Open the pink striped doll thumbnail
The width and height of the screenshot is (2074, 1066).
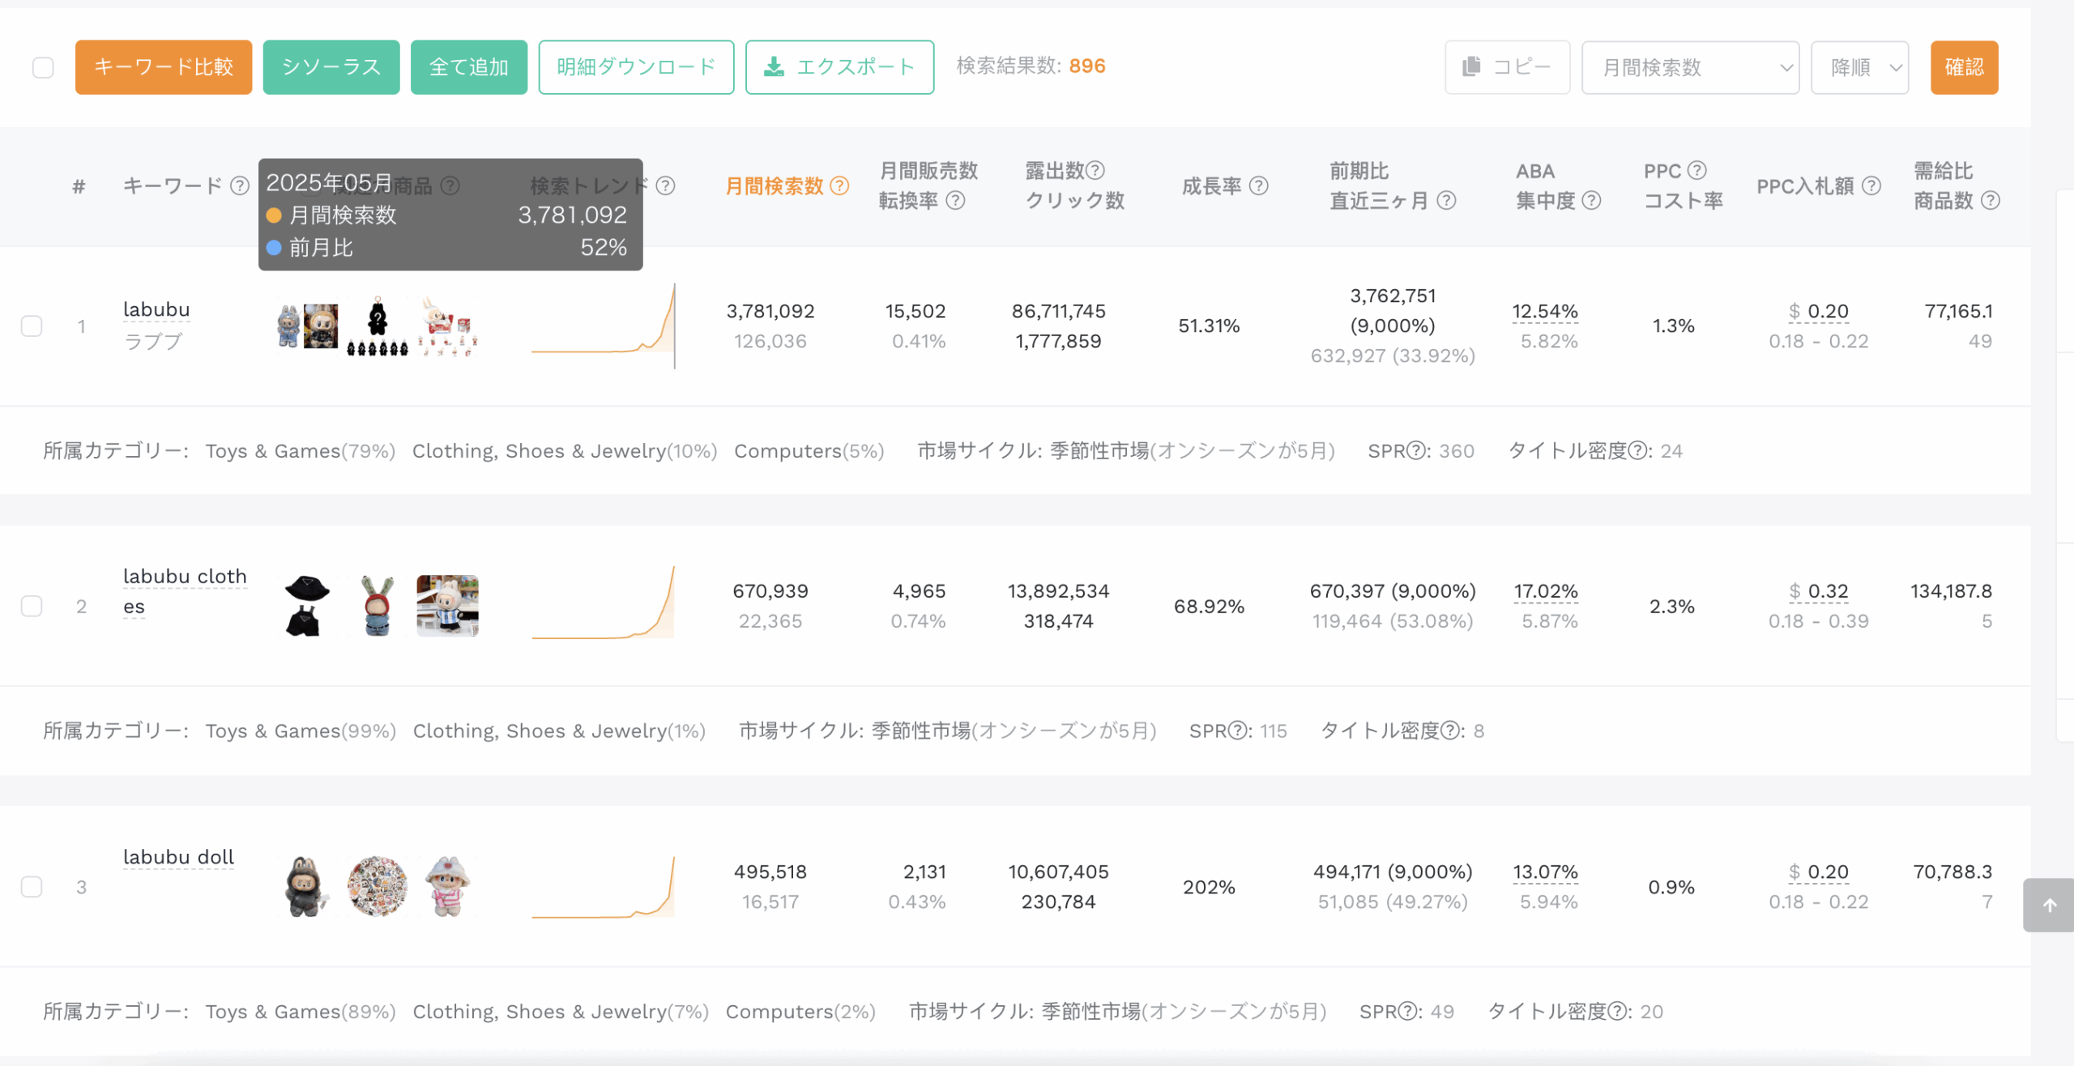(448, 887)
